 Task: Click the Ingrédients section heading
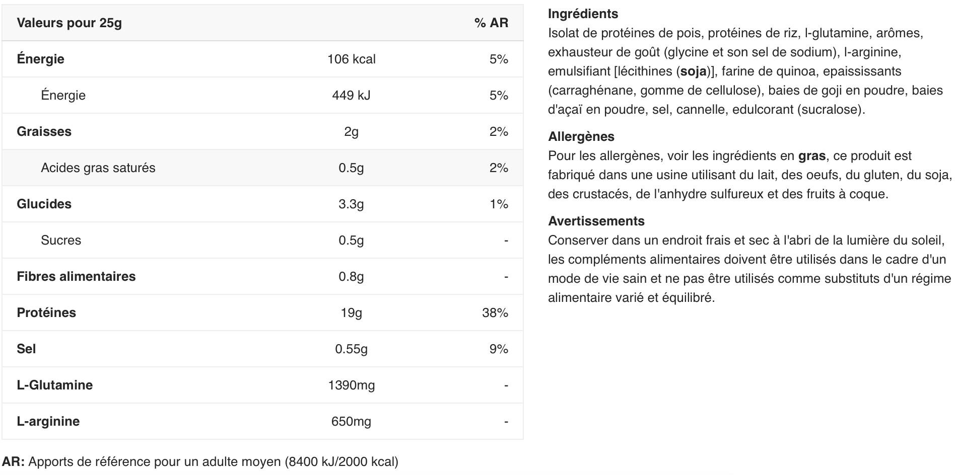pyautogui.click(x=583, y=14)
